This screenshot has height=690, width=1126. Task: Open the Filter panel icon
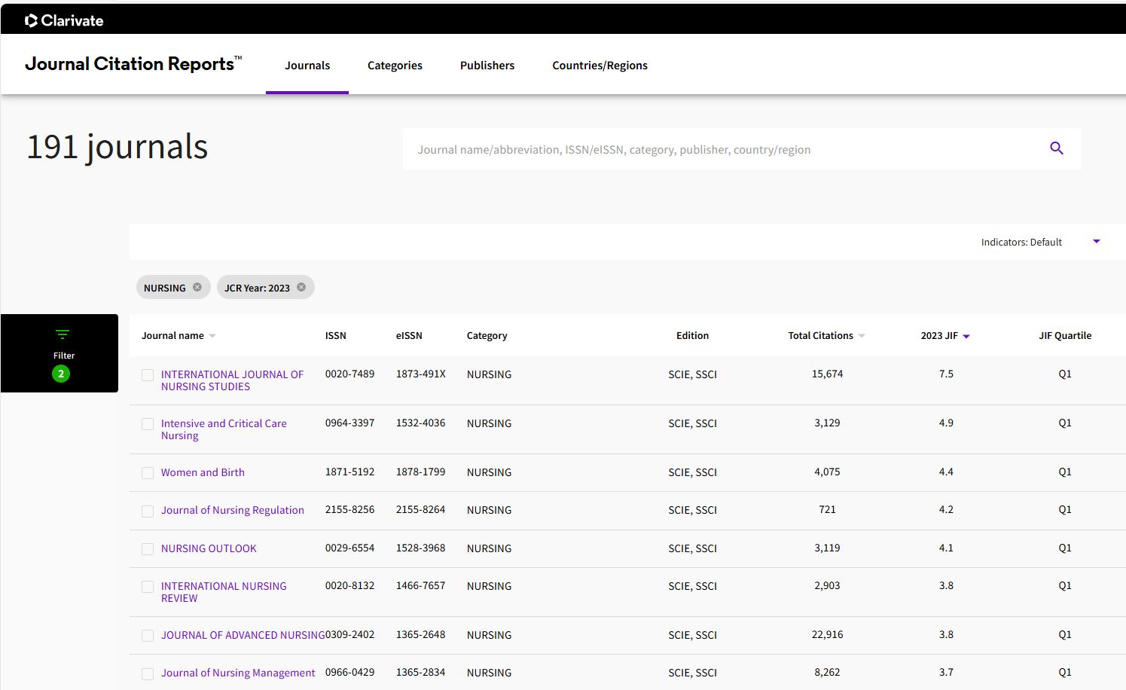[62, 335]
